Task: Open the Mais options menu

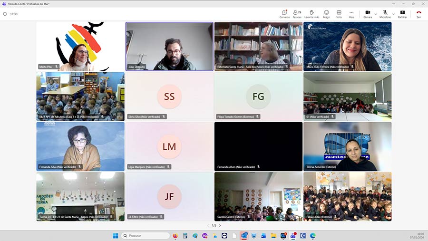Action: click(351, 14)
